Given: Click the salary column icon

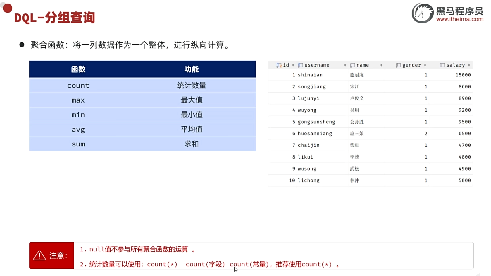Looking at the screenshot, I should pyautogui.click(x=442, y=65).
